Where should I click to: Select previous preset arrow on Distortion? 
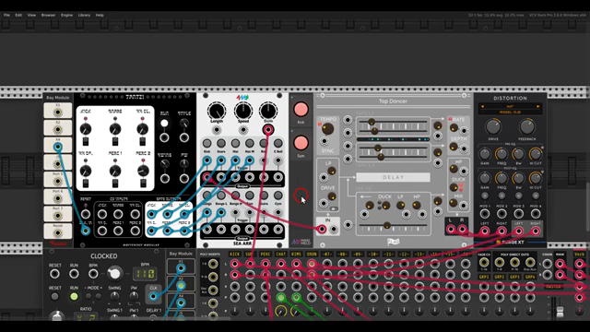(482, 107)
